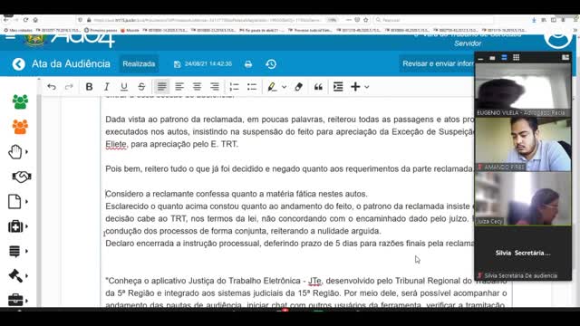Reload the browser page

pos(25,20)
